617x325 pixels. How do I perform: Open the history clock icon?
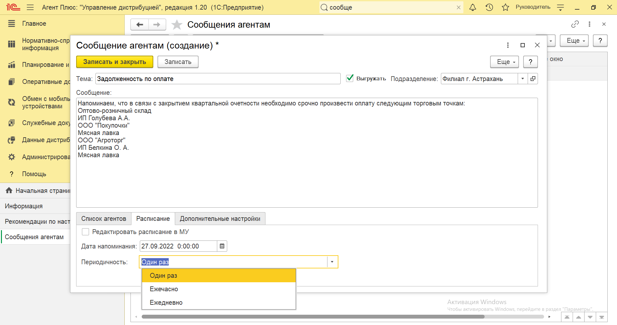[489, 7]
